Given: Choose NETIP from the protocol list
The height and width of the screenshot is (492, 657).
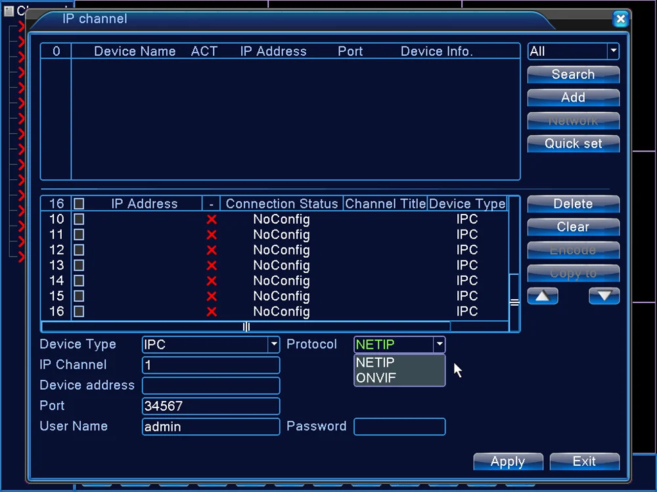Looking at the screenshot, I should coord(399,362).
